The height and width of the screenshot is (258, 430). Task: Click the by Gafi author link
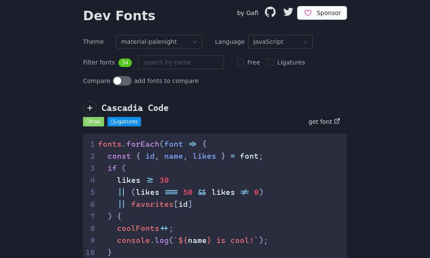(x=248, y=13)
